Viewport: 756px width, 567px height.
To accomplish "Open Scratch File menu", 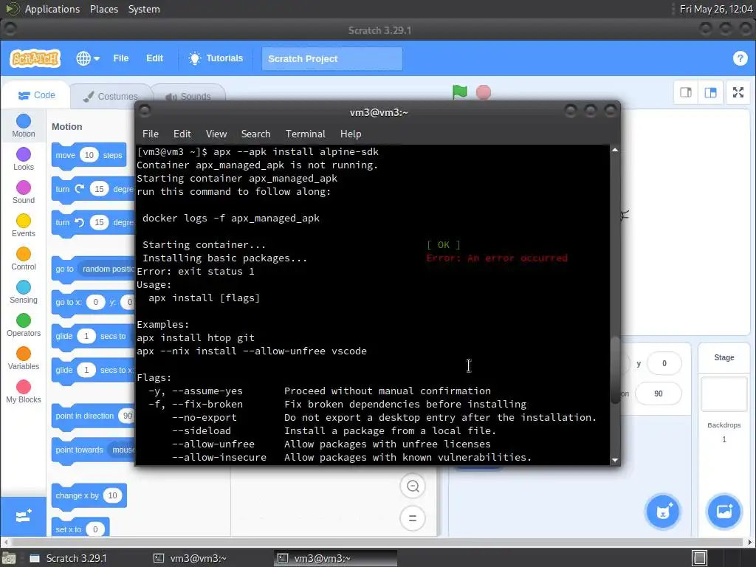I will coord(120,58).
